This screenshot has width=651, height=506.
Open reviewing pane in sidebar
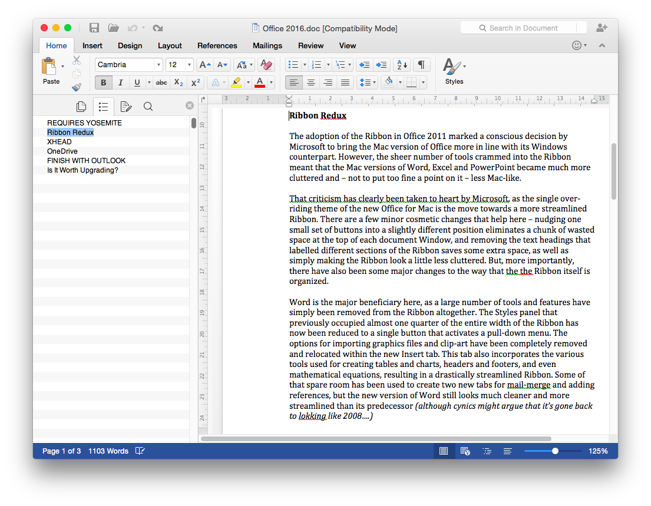pos(126,107)
